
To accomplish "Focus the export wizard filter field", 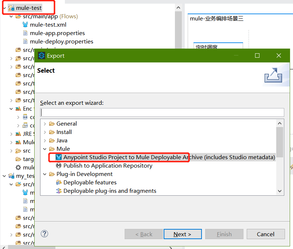I will [x=162, y=112].
